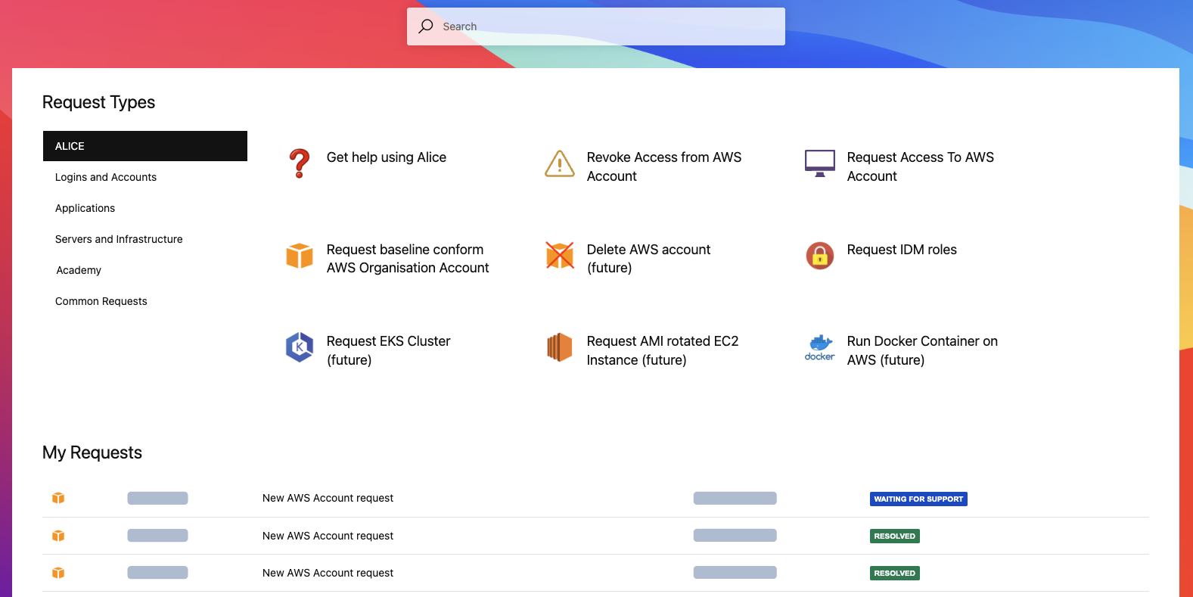Select the ALICE request category
Image resolution: width=1193 pixels, height=597 pixels.
(145, 146)
